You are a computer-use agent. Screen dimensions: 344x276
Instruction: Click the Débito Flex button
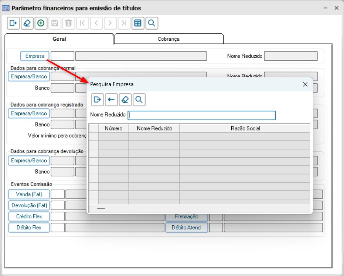point(29,228)
